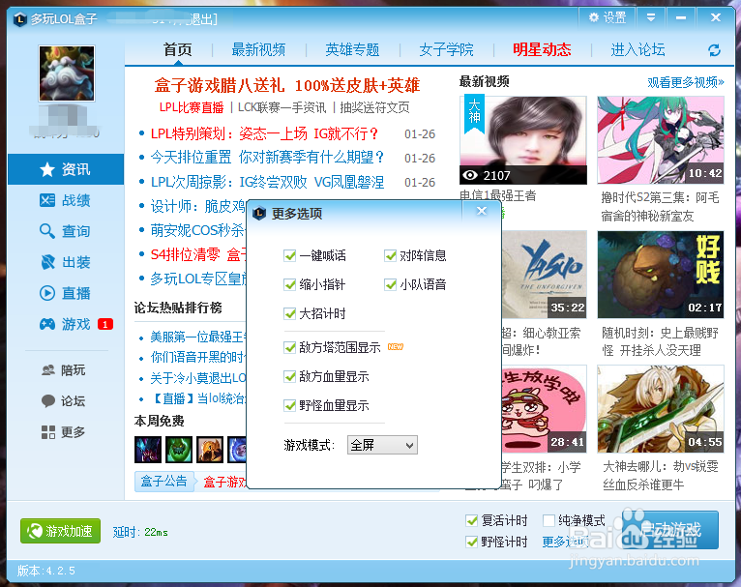Switch to the 明星动态 tab

point(542,49)
